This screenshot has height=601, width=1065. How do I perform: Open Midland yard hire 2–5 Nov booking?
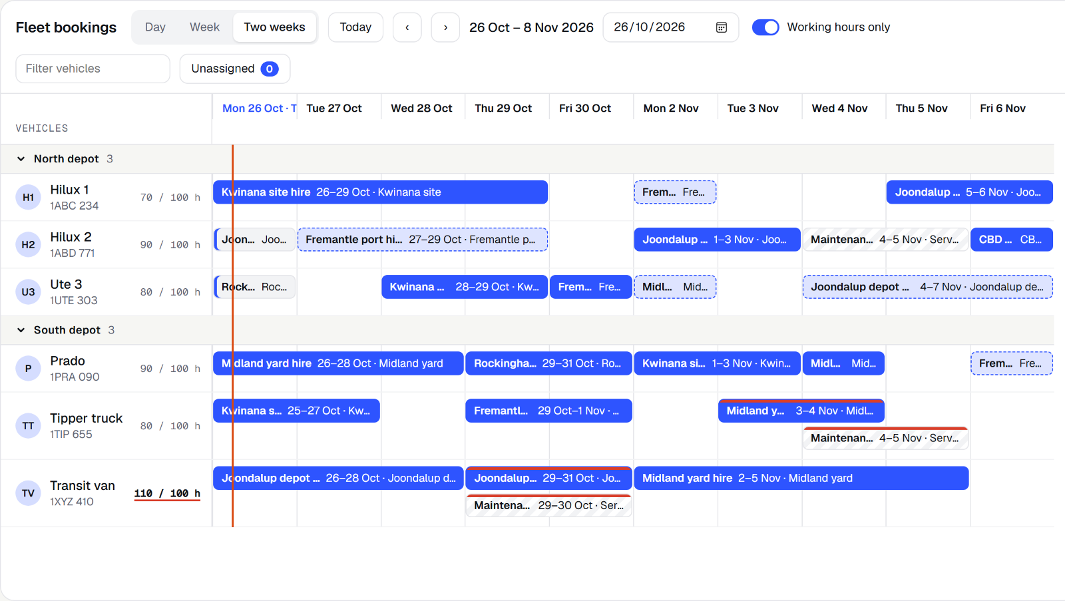(x=801, y=478)
